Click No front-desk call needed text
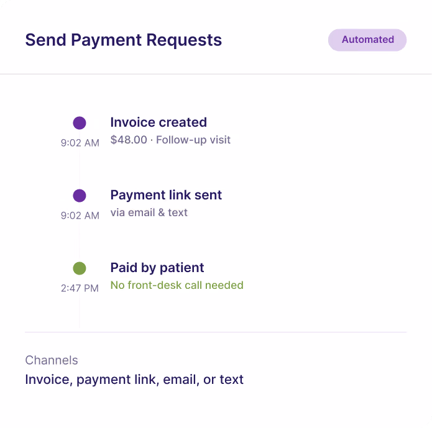Viewport: 432px width, 428px height. [x=177, y=285]
